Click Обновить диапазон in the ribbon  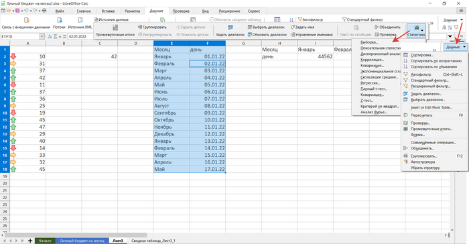267,34
